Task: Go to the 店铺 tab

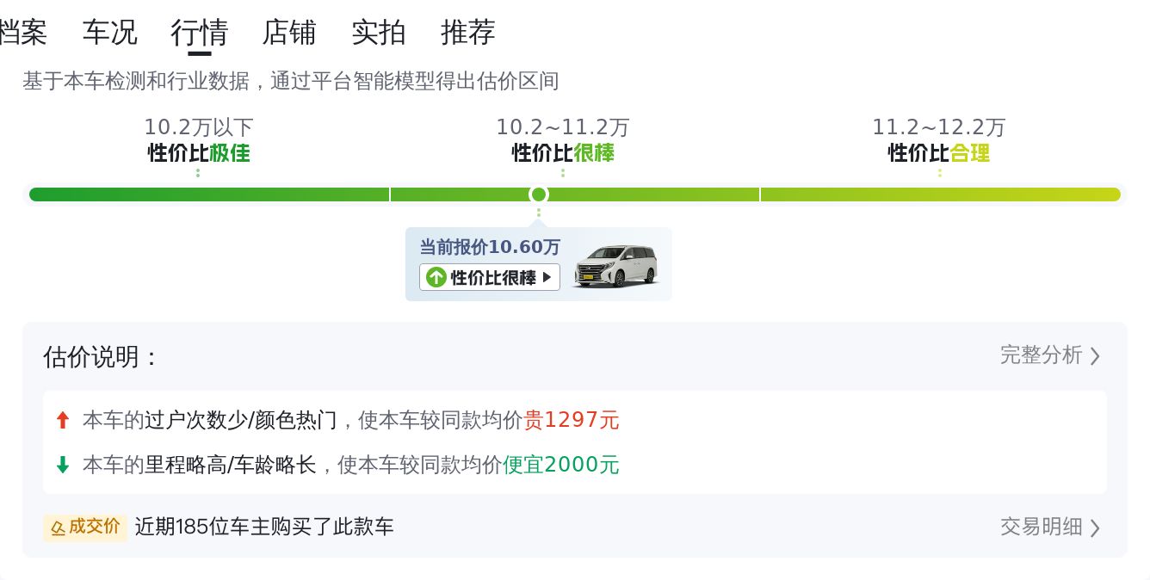Action: click(288, 33)
